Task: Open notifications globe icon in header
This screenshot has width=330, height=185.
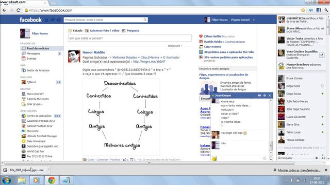Action: coord(59,20)
